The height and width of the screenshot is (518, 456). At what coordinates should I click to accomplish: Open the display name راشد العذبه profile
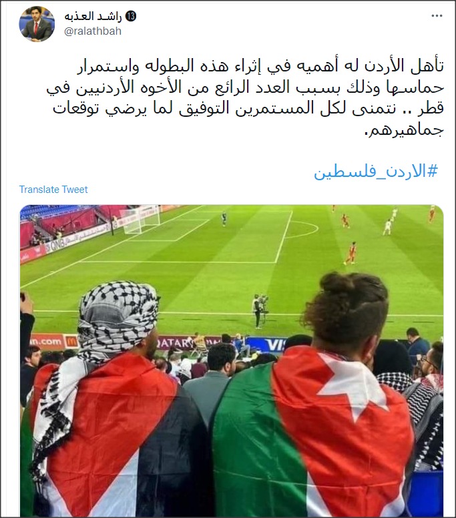point(93,16)
